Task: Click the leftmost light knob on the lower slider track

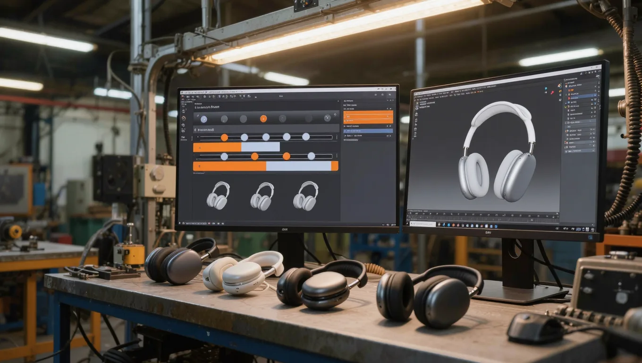Action: coord(224,156)
